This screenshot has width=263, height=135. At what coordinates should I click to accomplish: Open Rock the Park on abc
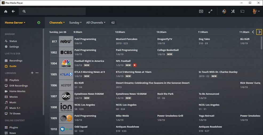coord(177,96)
